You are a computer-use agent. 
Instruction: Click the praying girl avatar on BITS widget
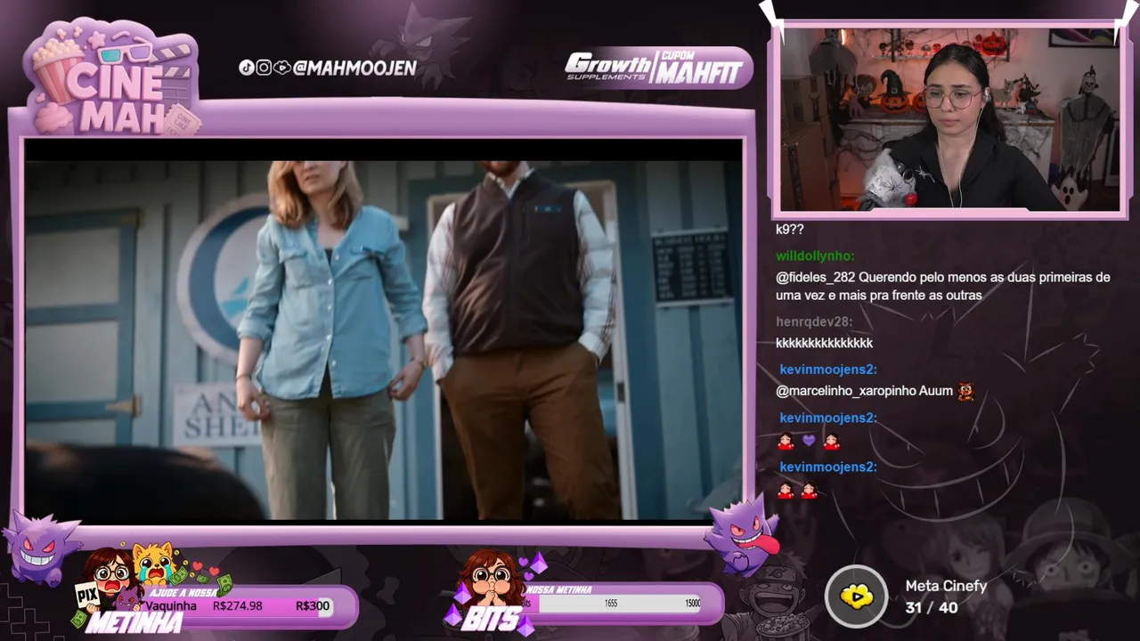click(491, 577)
